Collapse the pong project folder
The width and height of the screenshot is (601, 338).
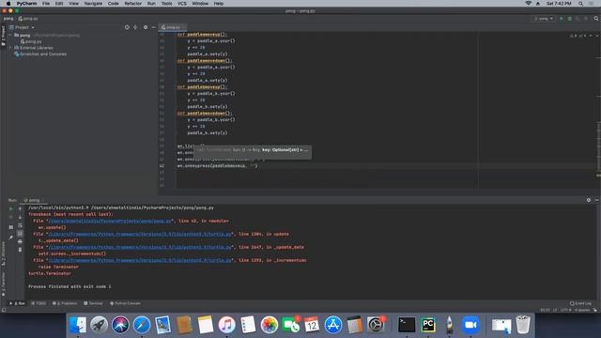(x=10, y=35)
